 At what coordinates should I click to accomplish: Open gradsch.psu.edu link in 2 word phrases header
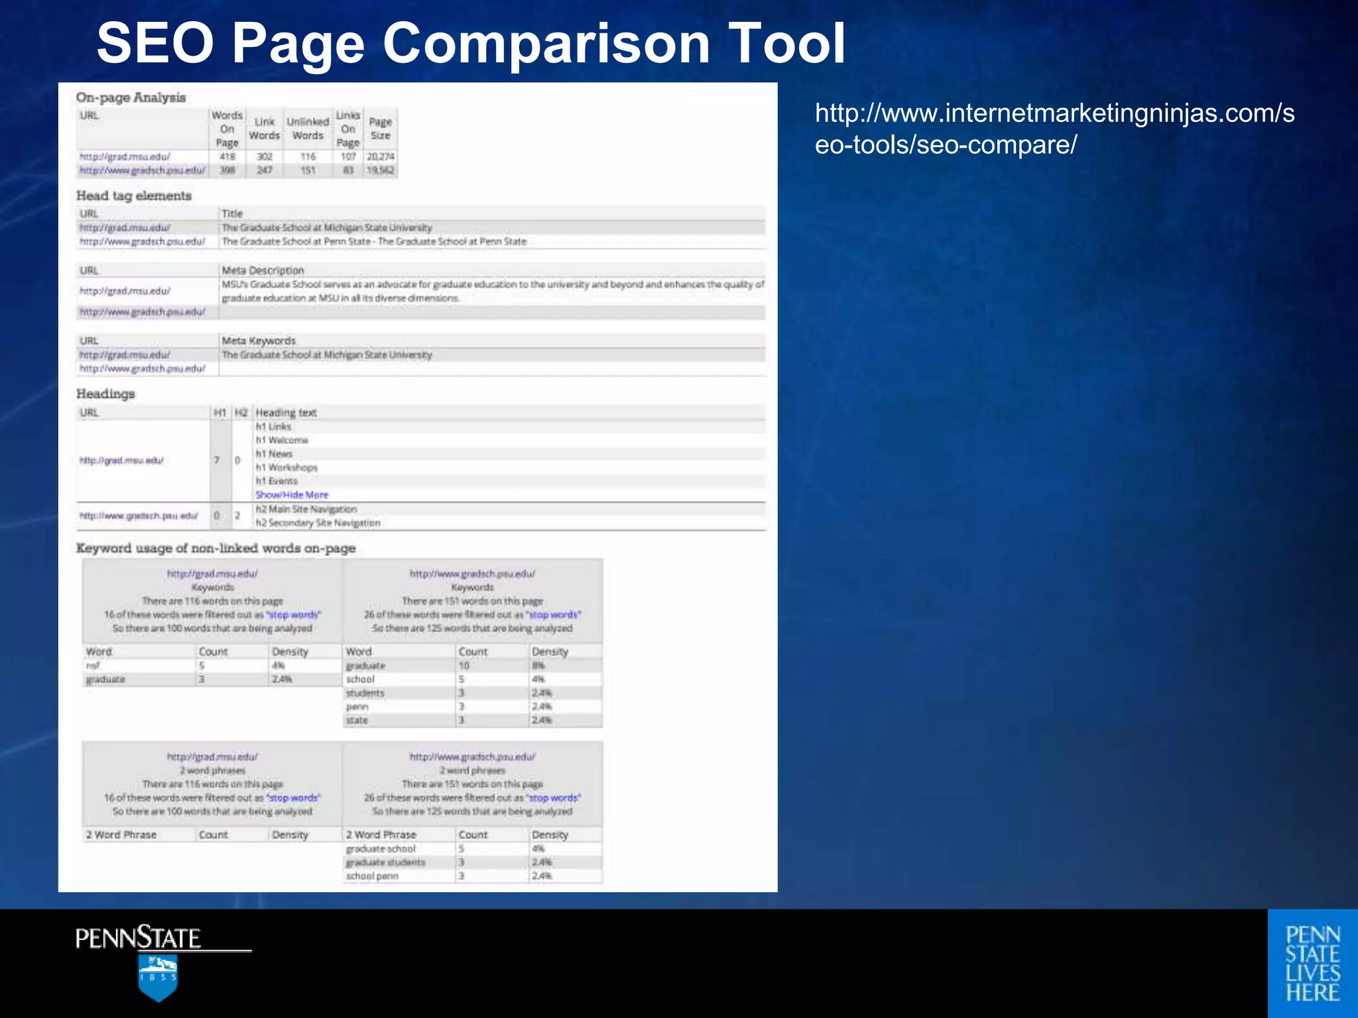[x=472, y=756]
